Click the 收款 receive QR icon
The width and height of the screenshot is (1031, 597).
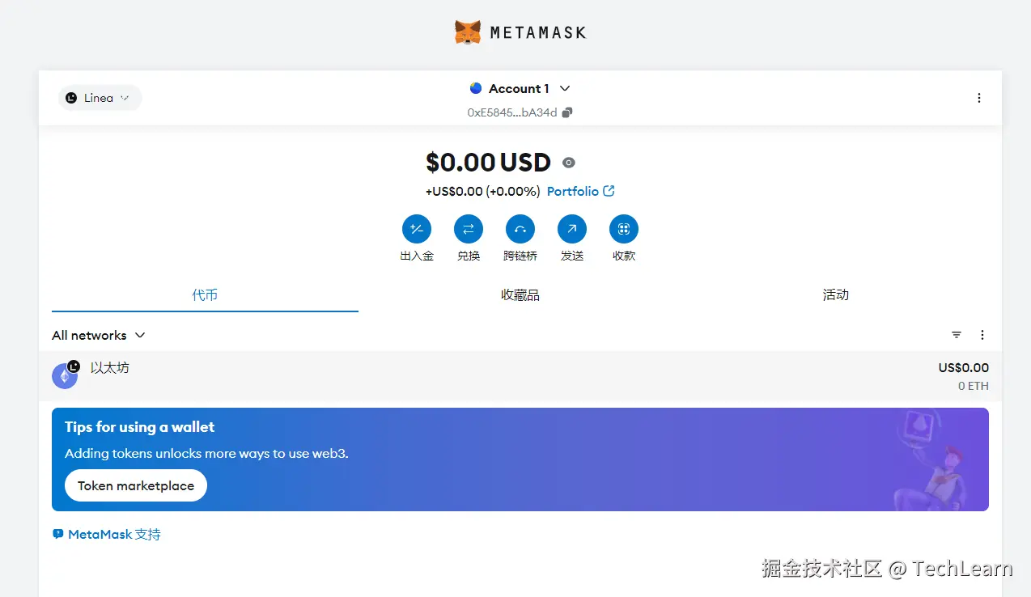point(624,229)
